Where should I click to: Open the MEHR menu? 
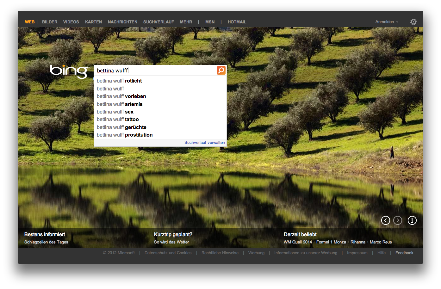pyautogui.click(x=186, y=22)
